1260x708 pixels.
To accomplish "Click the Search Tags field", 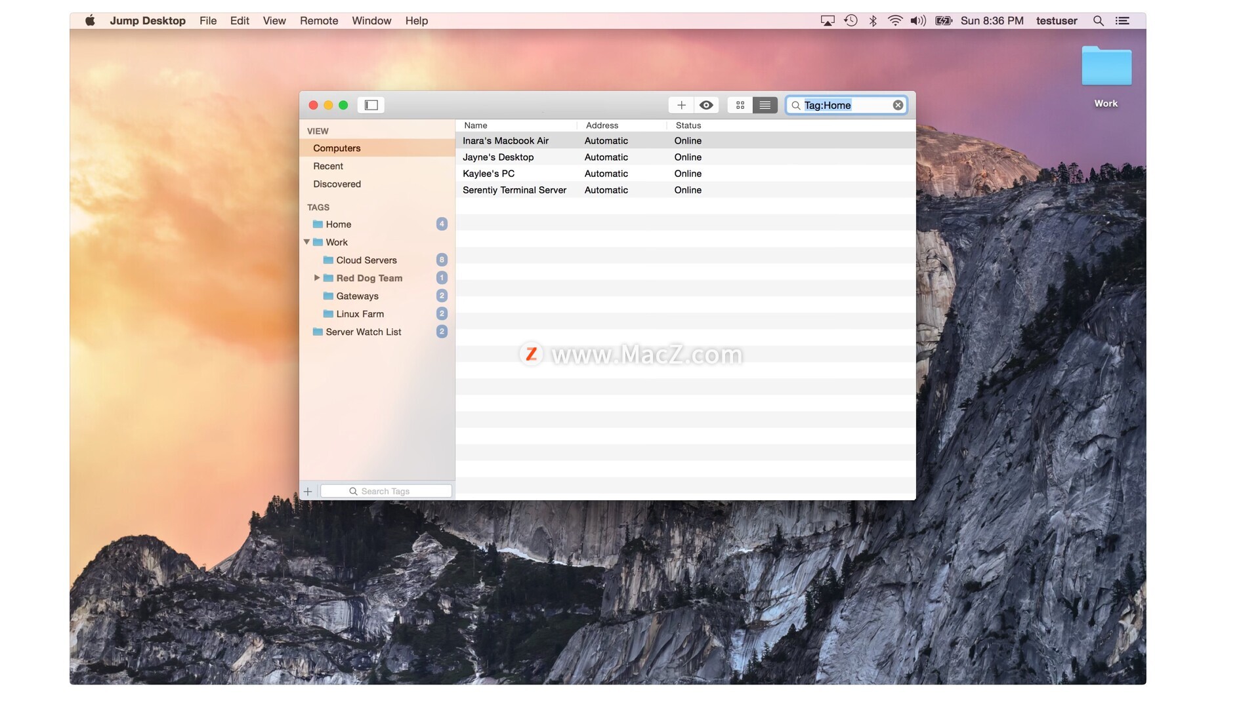I will [x=386, y=491].
